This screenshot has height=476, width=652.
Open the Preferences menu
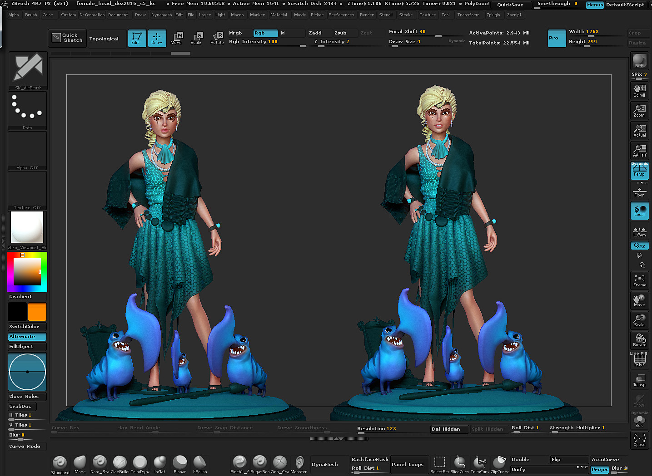(x=341, y=15)
